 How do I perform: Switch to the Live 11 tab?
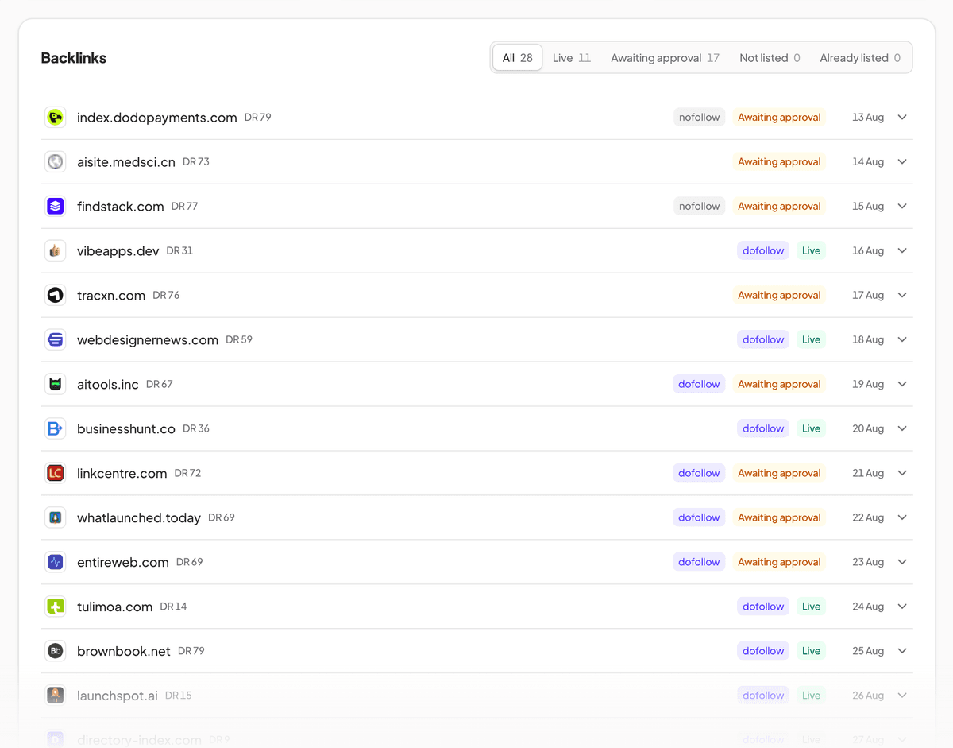pyautogui.click(x=572, y=58)
